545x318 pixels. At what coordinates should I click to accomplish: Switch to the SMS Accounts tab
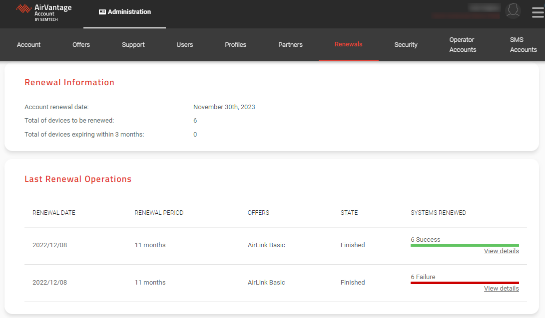[523, 45]
